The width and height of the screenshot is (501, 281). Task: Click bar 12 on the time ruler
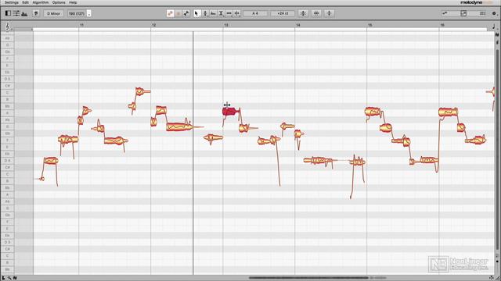154,25
